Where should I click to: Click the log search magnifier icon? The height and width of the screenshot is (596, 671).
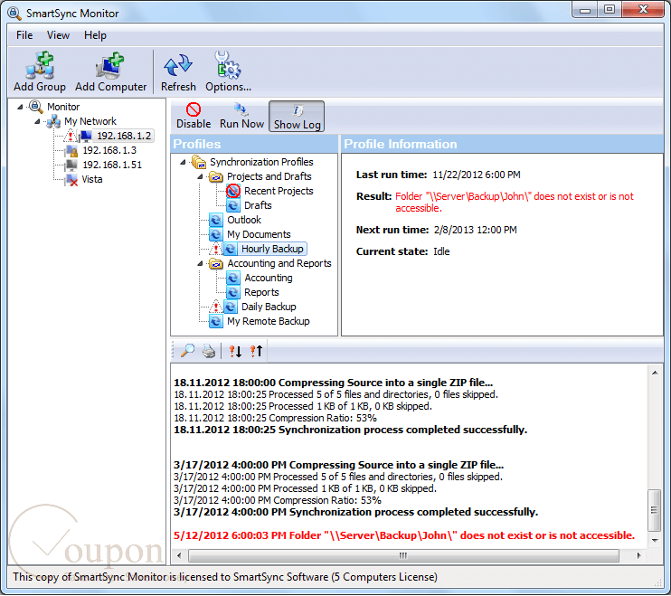[x=187, y=351]
